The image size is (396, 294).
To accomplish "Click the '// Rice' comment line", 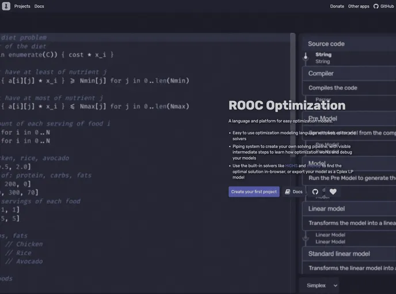I will (18, 253).
